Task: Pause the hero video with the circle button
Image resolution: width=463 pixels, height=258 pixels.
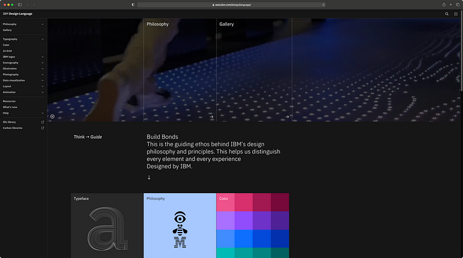Action: (52, 117)
